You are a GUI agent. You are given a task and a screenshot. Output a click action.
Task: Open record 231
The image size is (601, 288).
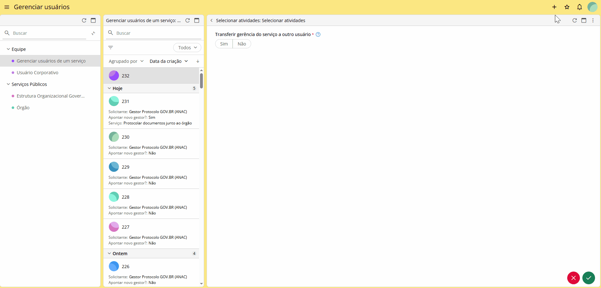click(151, 111)
